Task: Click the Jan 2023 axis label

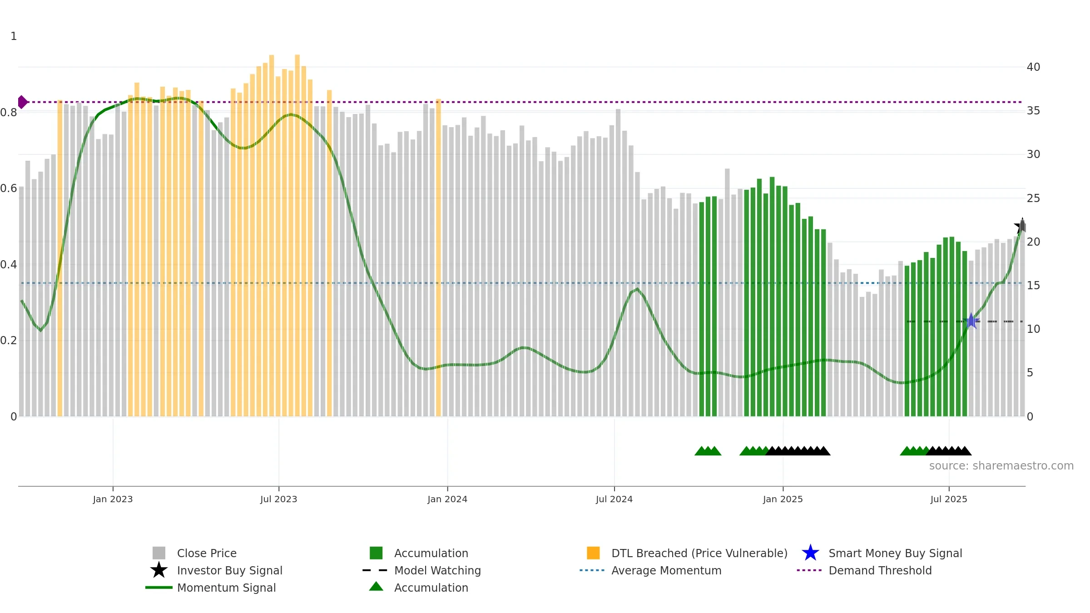Action: click(x=113, y=499)
